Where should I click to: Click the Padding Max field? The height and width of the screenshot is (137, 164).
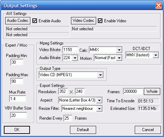point(17,81)
